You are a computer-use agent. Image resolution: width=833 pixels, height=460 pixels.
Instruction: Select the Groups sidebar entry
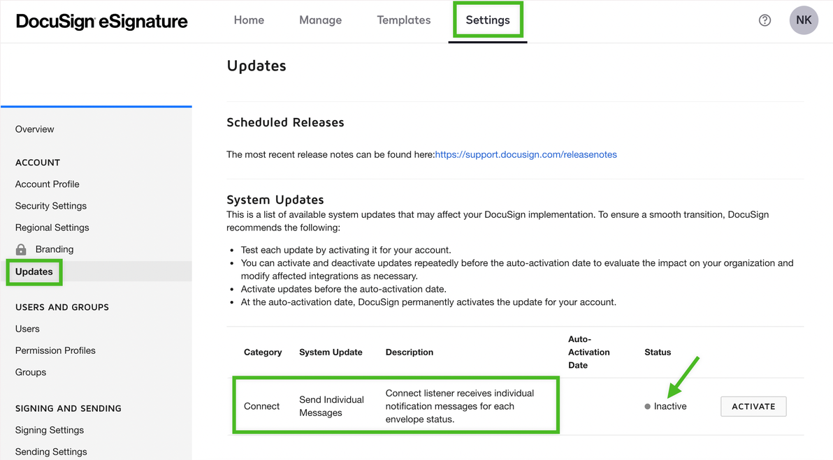click(30, 371)
